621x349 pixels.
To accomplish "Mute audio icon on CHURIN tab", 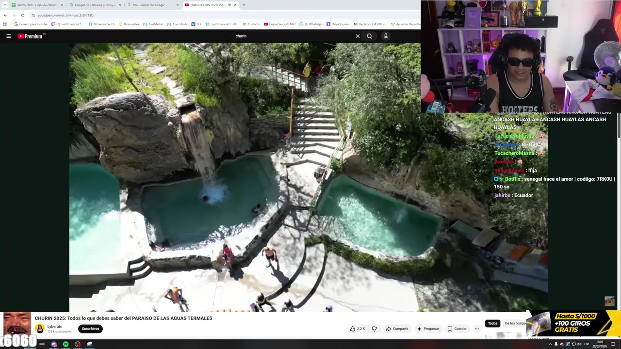I will tap(229, 5).
